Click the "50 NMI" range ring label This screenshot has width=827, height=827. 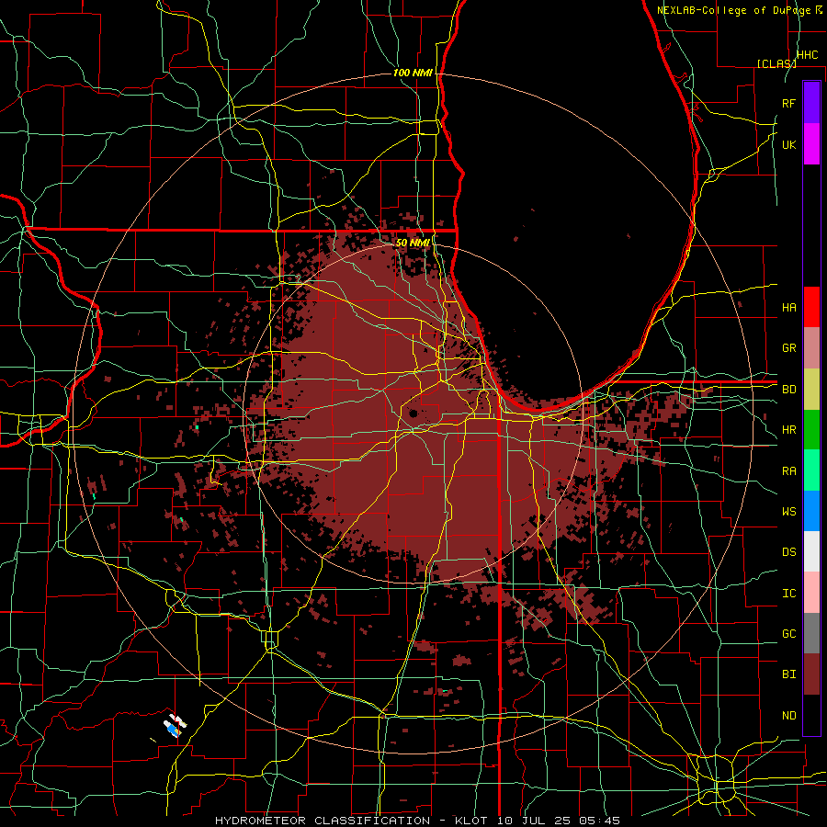coord(413,243)
